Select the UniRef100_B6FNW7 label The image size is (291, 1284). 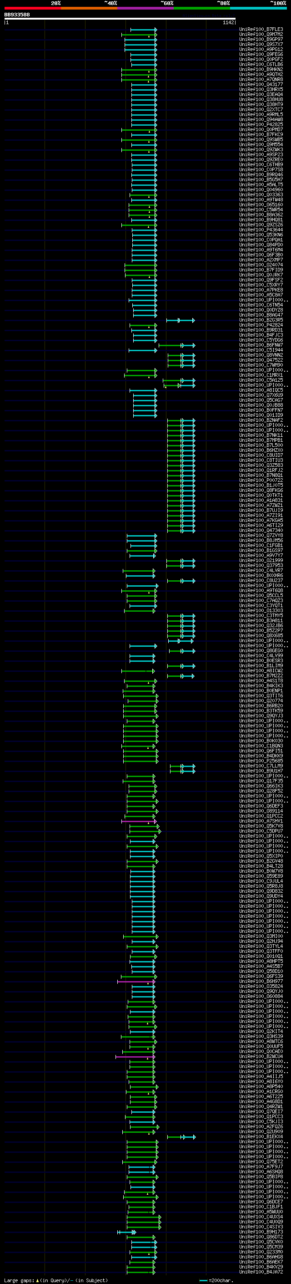(261, 345)
